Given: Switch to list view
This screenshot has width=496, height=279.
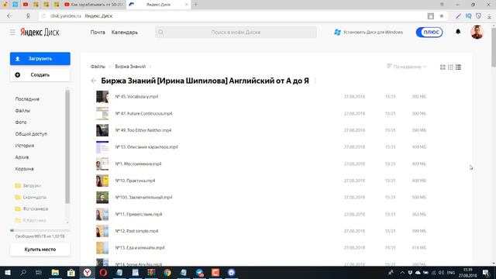Looking at the screenshot, I should (458, 67).
